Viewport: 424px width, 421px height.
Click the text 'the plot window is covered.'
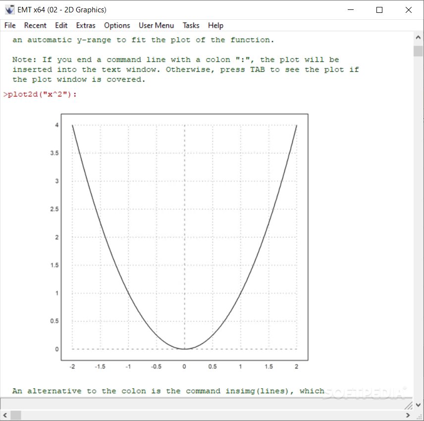(x=79, y=79)
